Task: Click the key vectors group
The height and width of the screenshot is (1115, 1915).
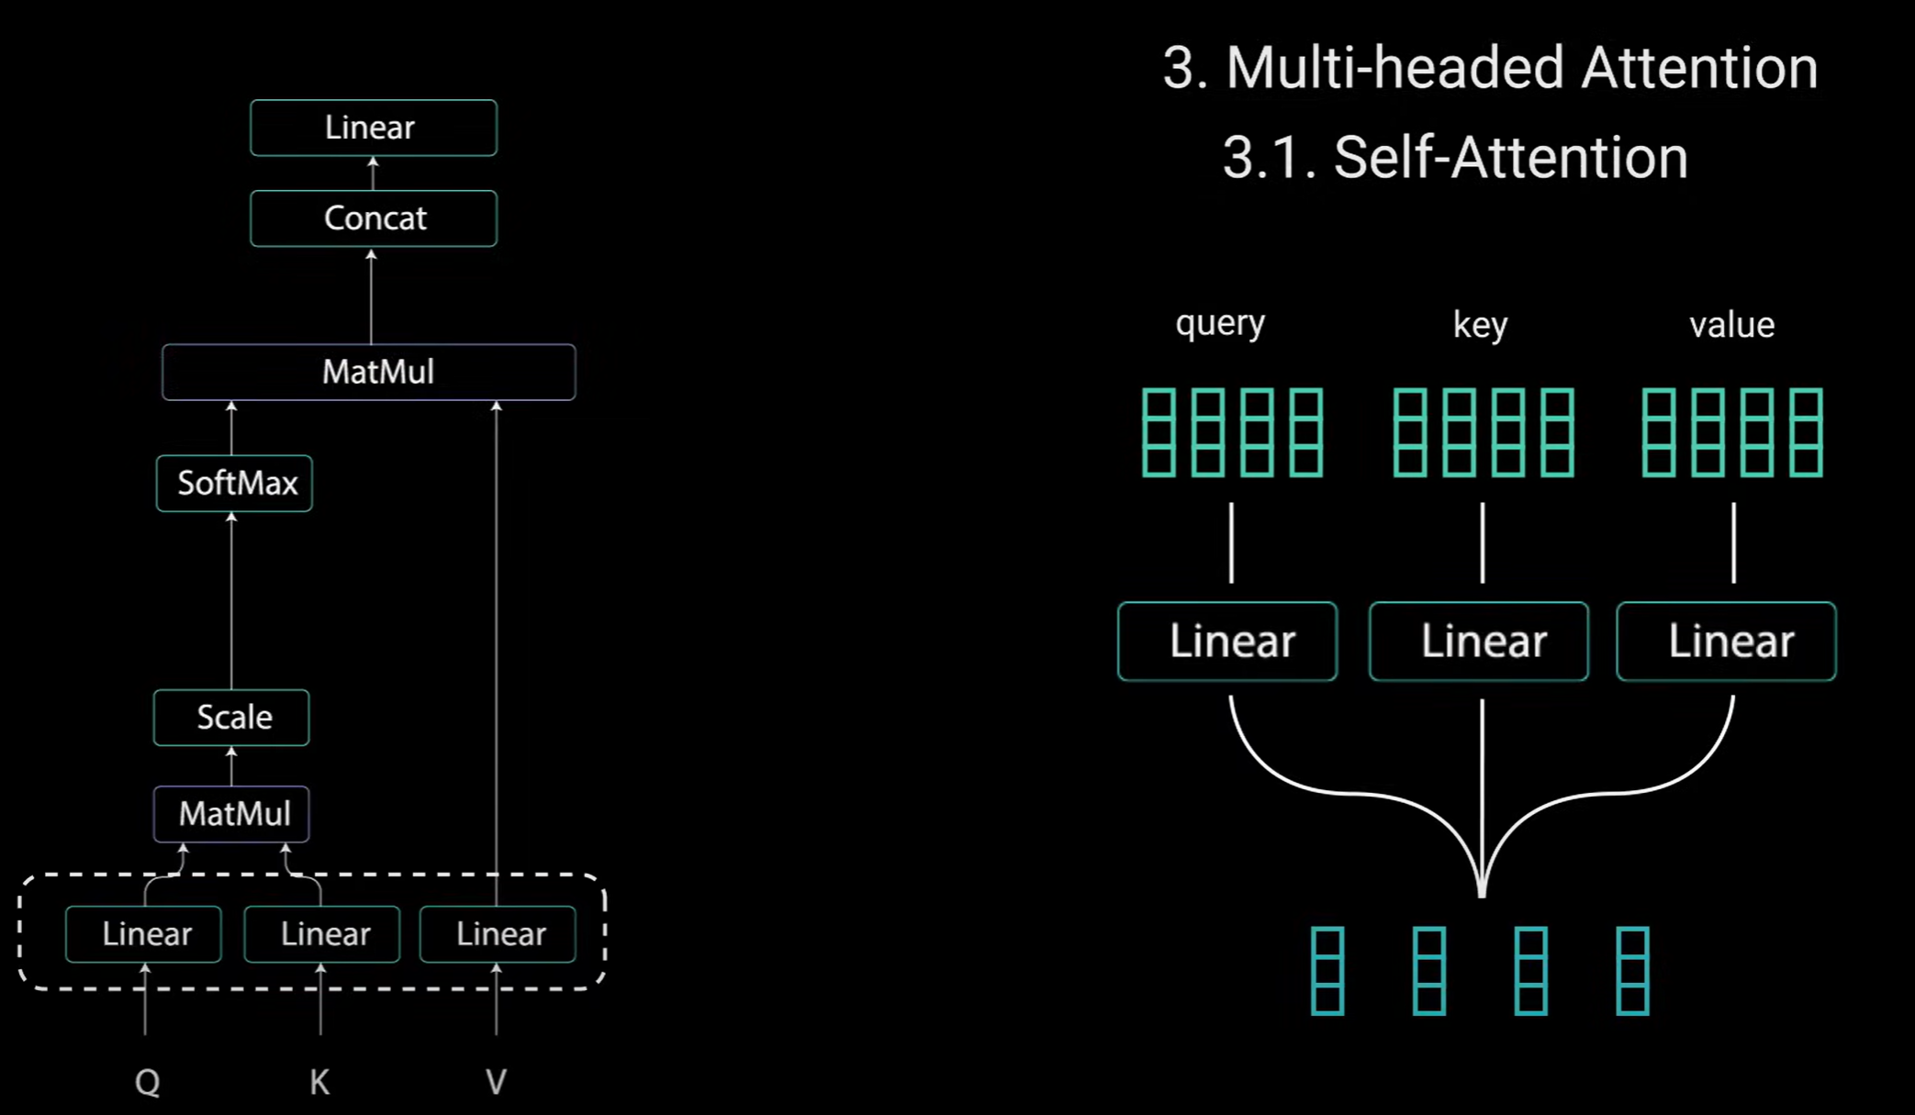Action: click(1483, 432)
